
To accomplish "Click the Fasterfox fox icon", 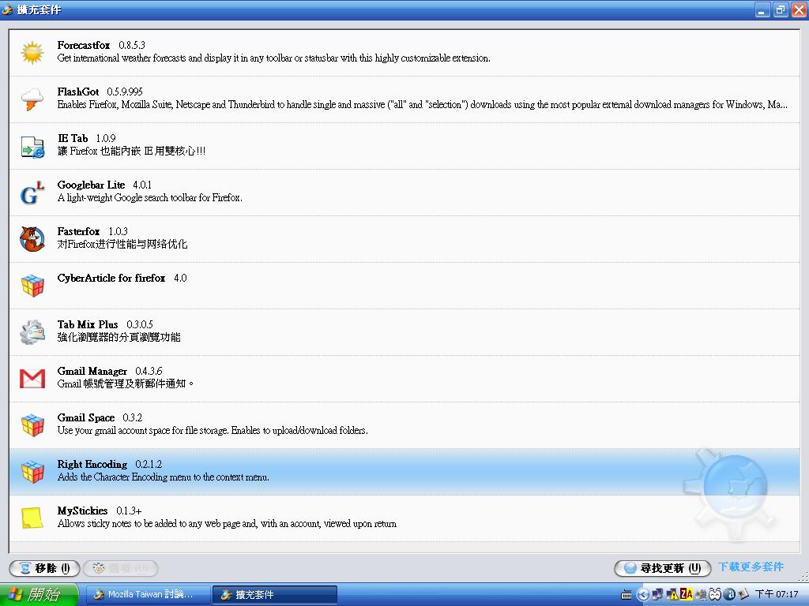I will click(32, 239).
